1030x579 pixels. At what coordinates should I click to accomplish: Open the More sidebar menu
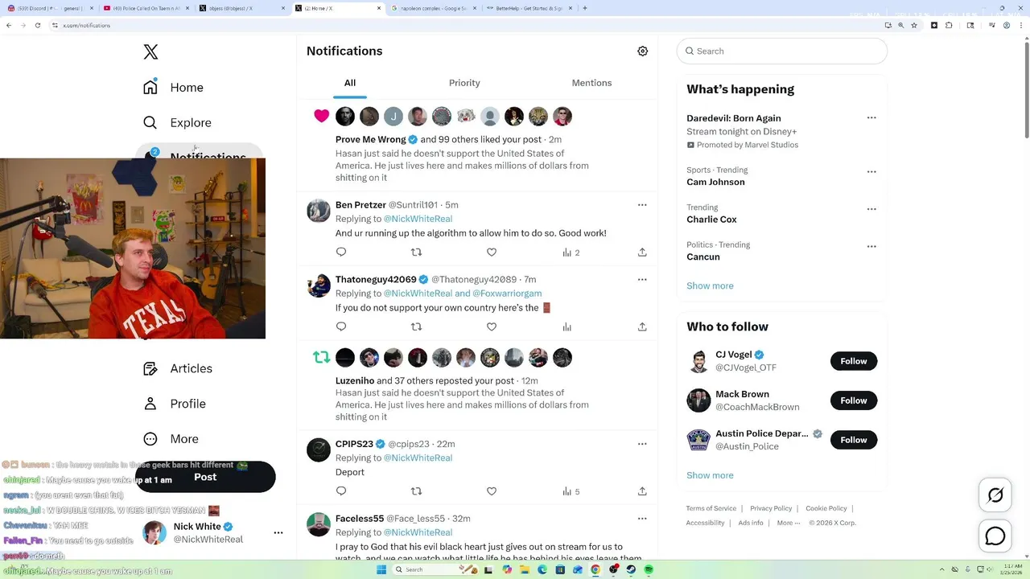(171, 439)
